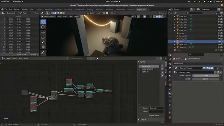The width and height of the screenshot is (224, 126).
Task: Select solid viewport shading mode
Action: pyautogui.click(x=157, y=16)
